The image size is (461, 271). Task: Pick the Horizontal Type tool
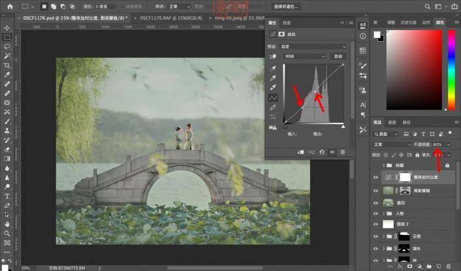click(7, 195)
